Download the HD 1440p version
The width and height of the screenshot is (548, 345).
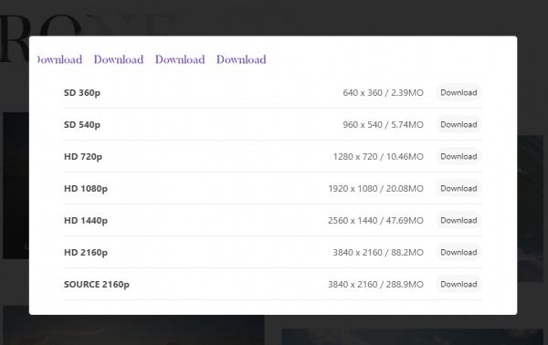(458, 220)
